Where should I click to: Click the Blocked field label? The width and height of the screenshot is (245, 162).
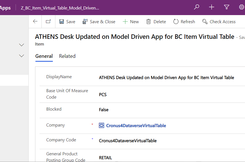pos(54,109)
